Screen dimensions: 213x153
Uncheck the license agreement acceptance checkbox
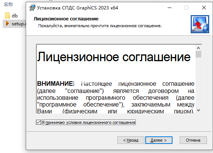pos(38,122)
